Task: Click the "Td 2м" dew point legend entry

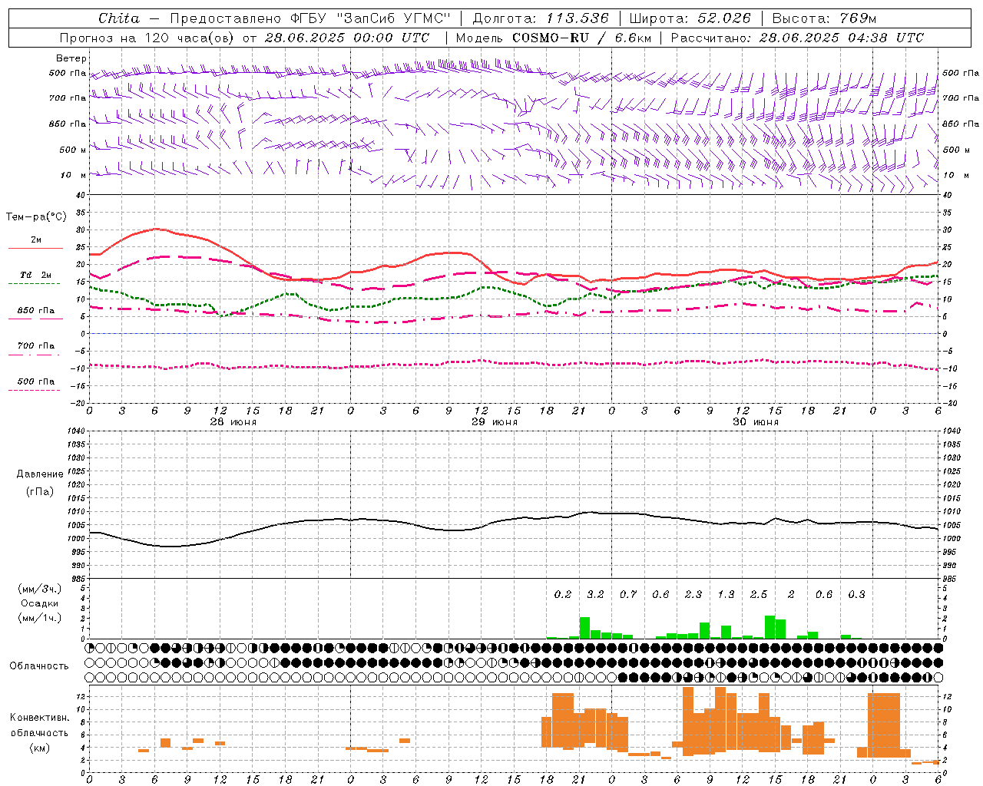Action: (x=36, y=275)
